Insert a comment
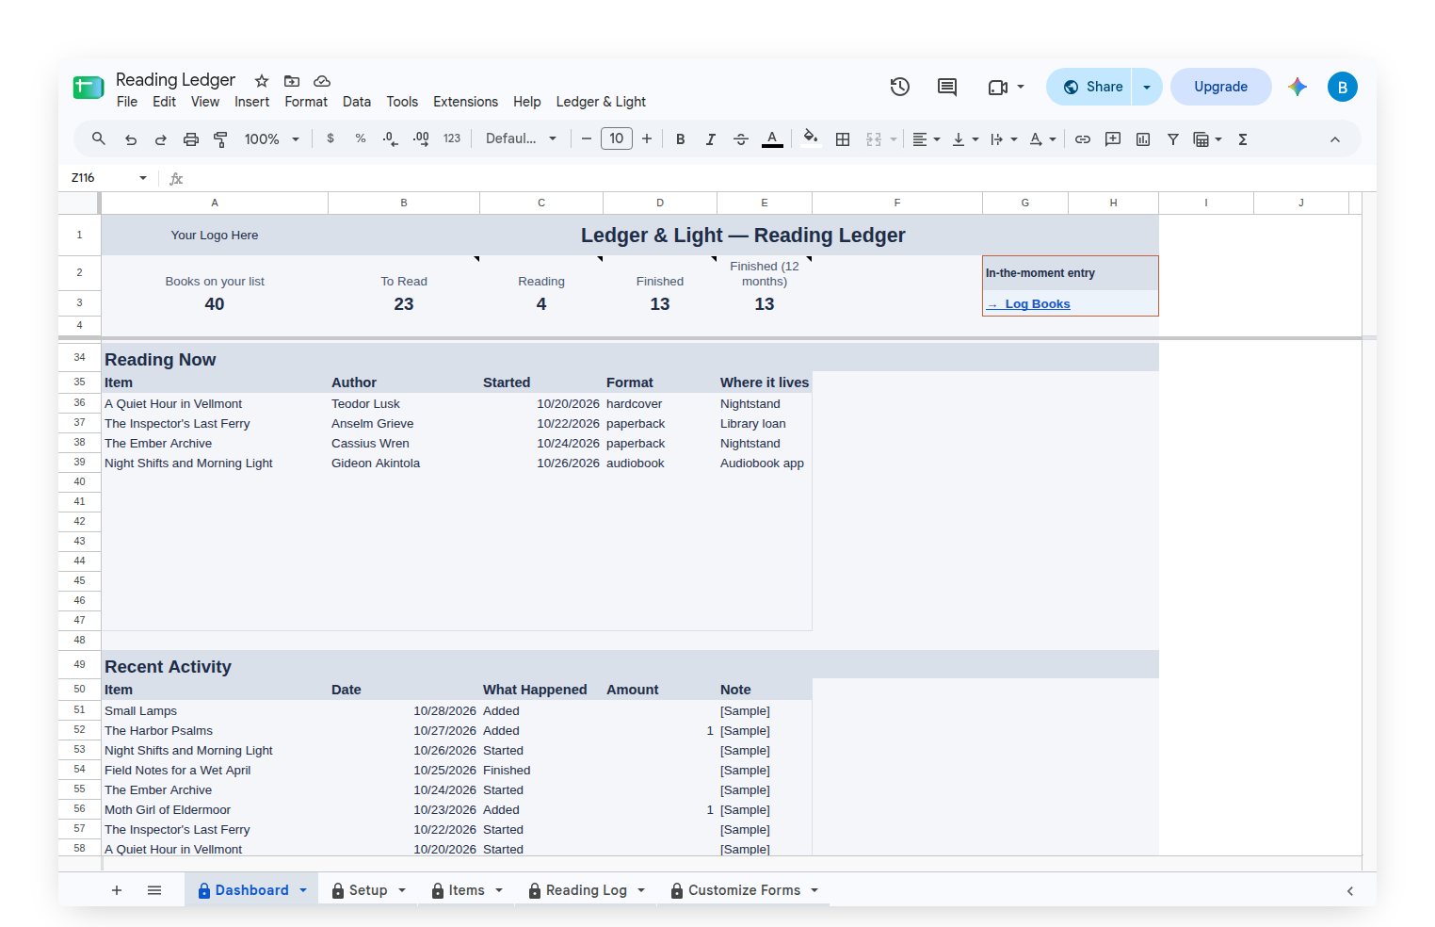This screenshot has width=1435, height=927. [1113, 139]
